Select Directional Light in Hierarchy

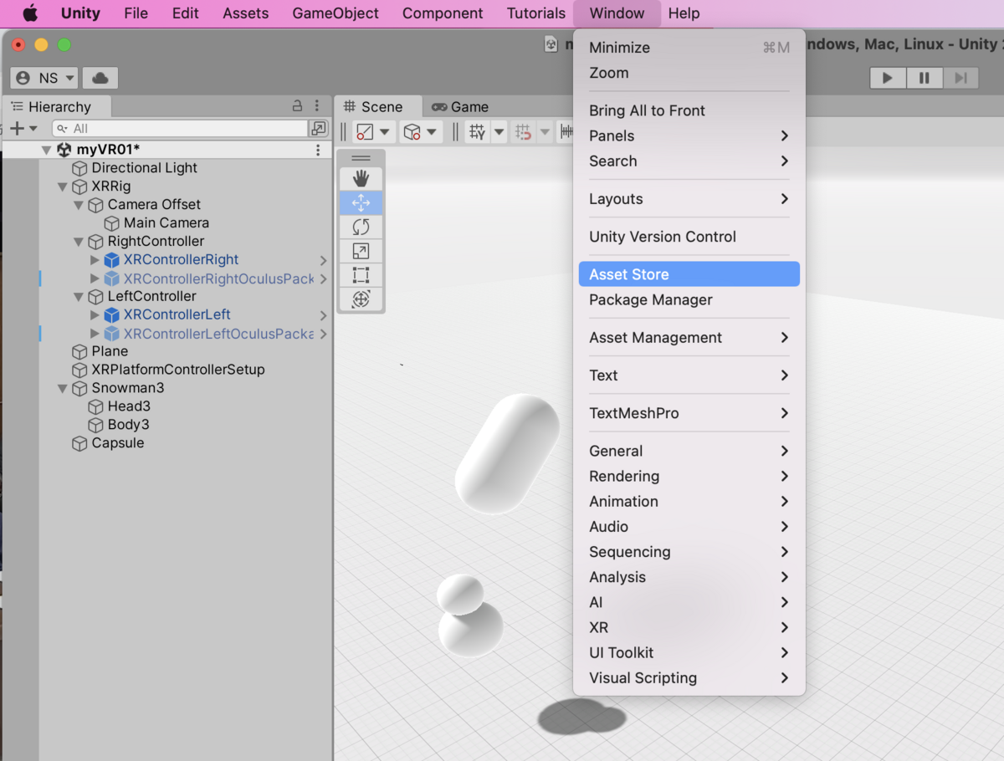pos(144,168)
